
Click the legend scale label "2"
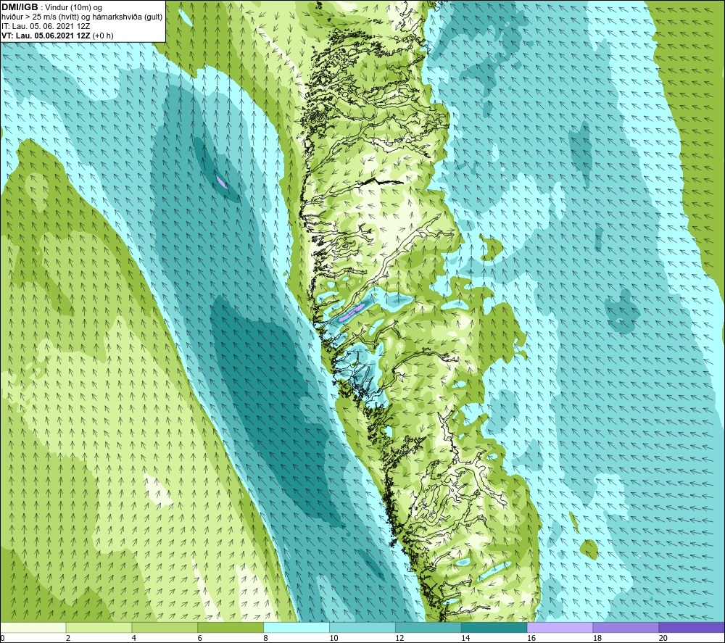(68, 638)
